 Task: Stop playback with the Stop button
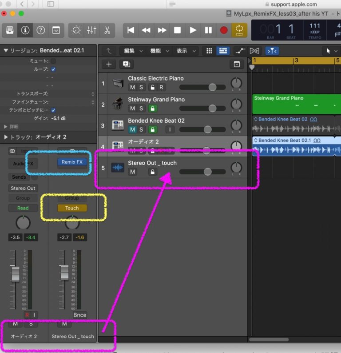[177, 30]
